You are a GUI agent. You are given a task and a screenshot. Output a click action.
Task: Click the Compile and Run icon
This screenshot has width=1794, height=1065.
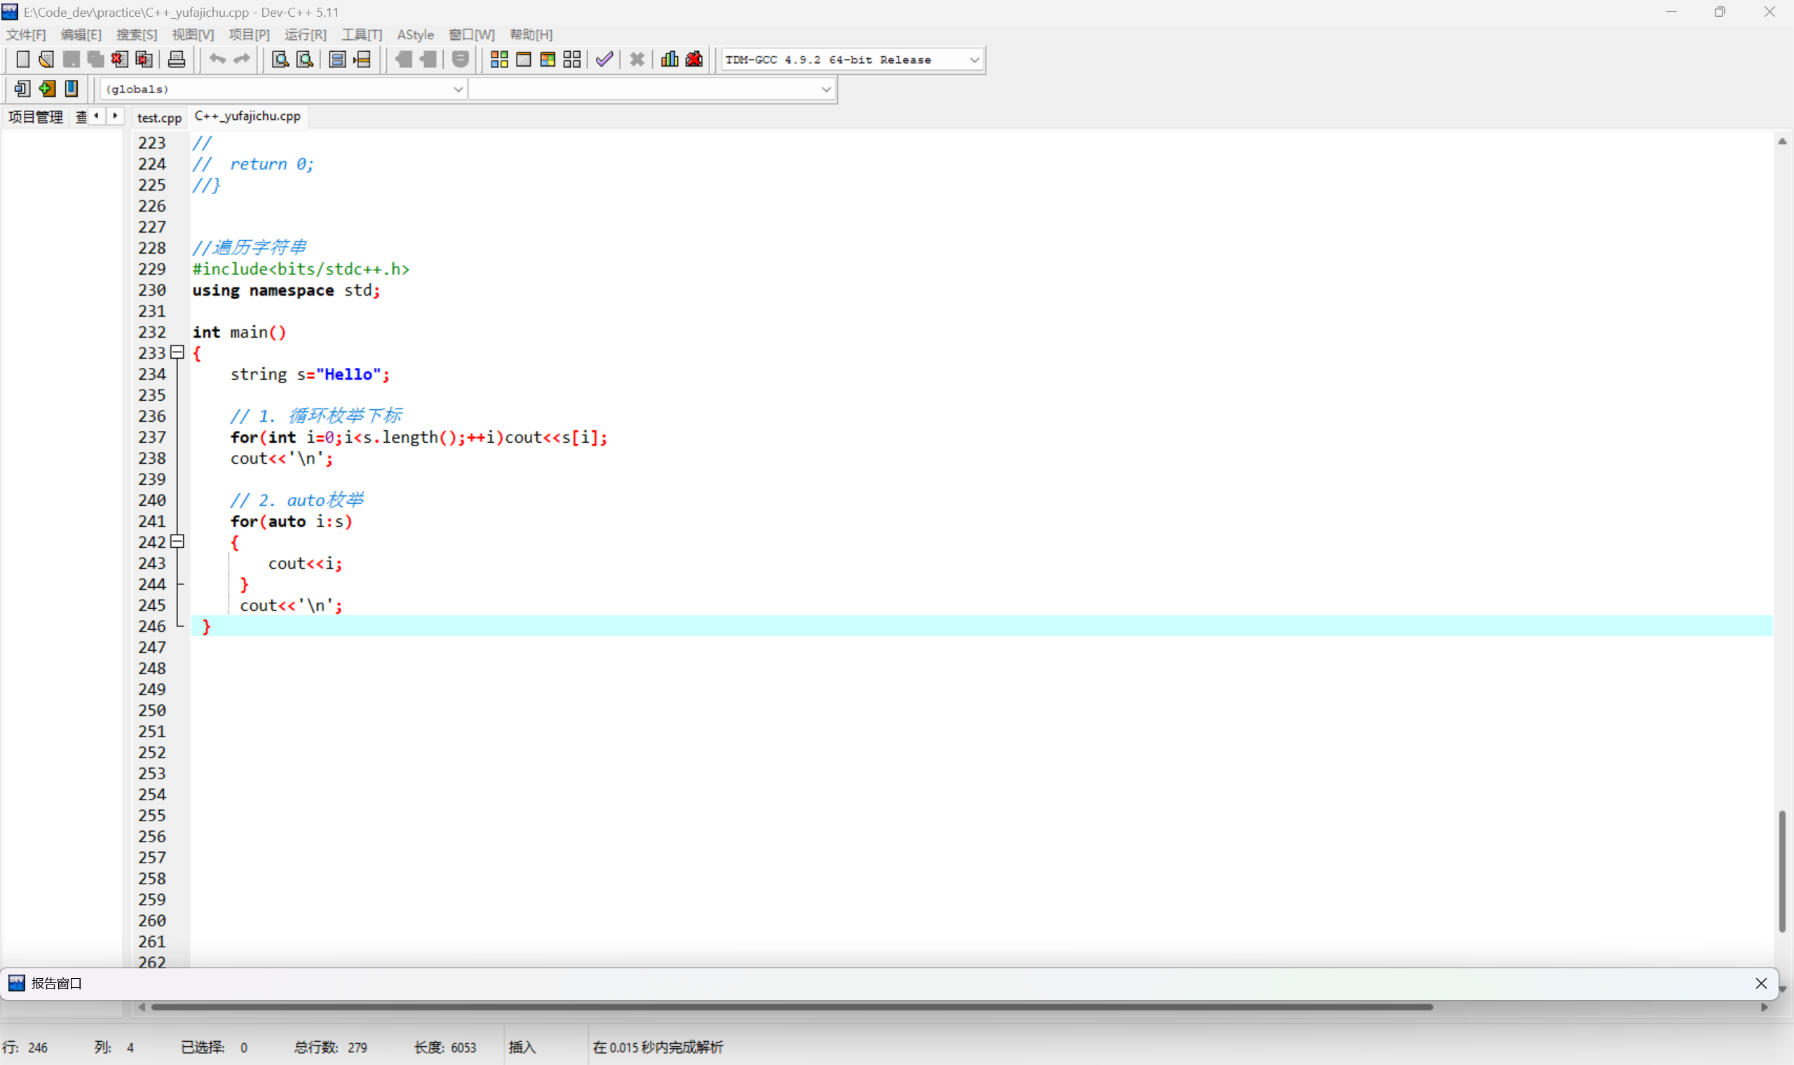(548, 60)
